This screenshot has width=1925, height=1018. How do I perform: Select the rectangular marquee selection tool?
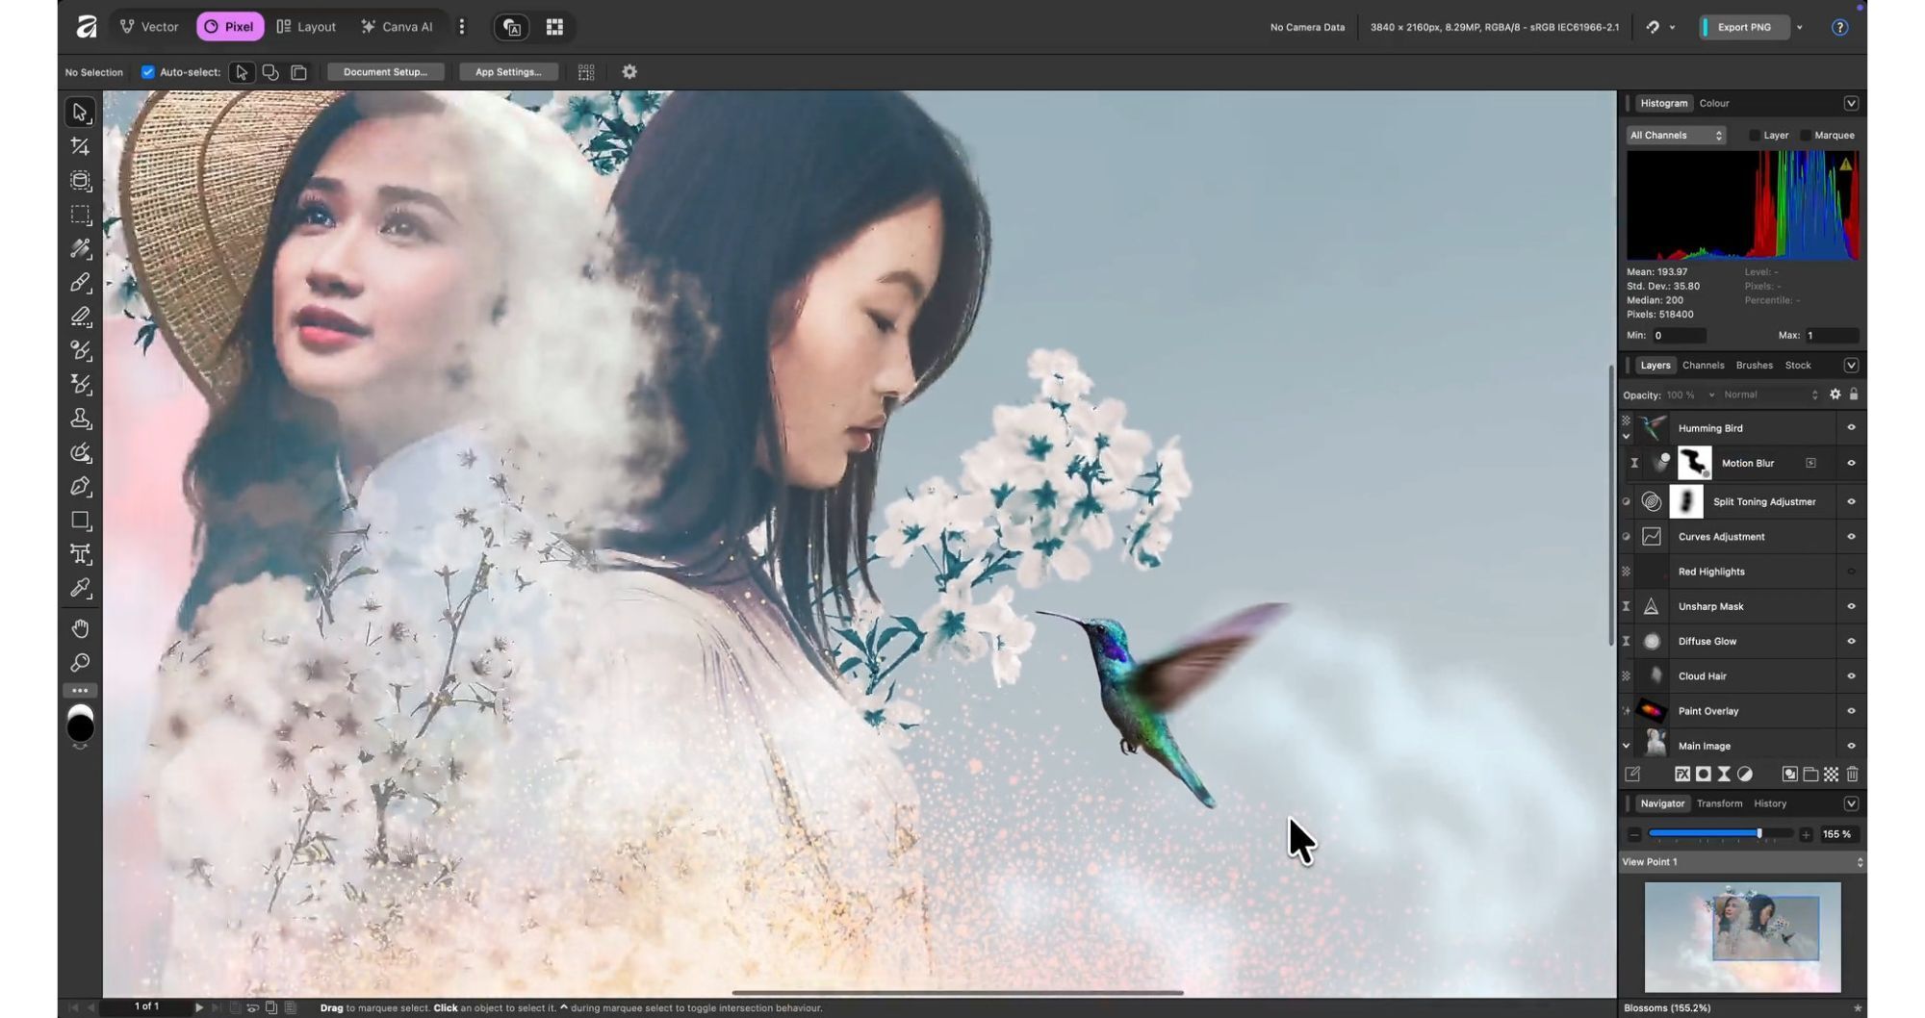click(80, 215)
